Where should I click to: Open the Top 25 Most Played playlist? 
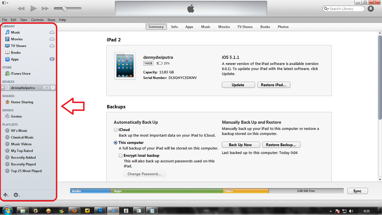(x=26, y=171)
